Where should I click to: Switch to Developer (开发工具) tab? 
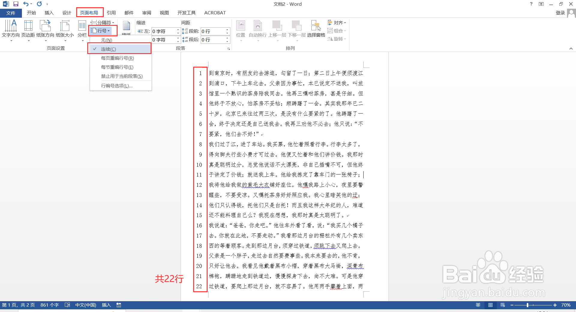click(186, 13)
